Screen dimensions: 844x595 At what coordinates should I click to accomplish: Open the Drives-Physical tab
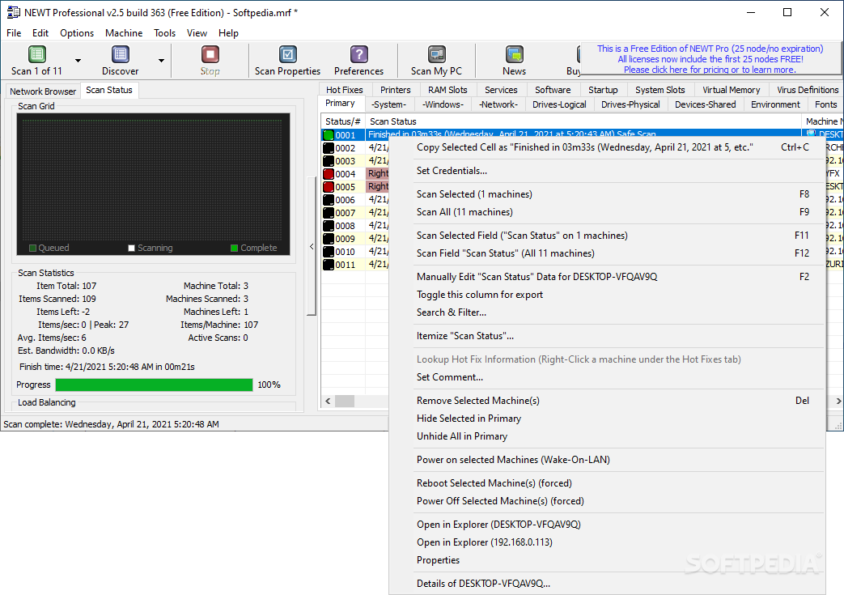630,104
